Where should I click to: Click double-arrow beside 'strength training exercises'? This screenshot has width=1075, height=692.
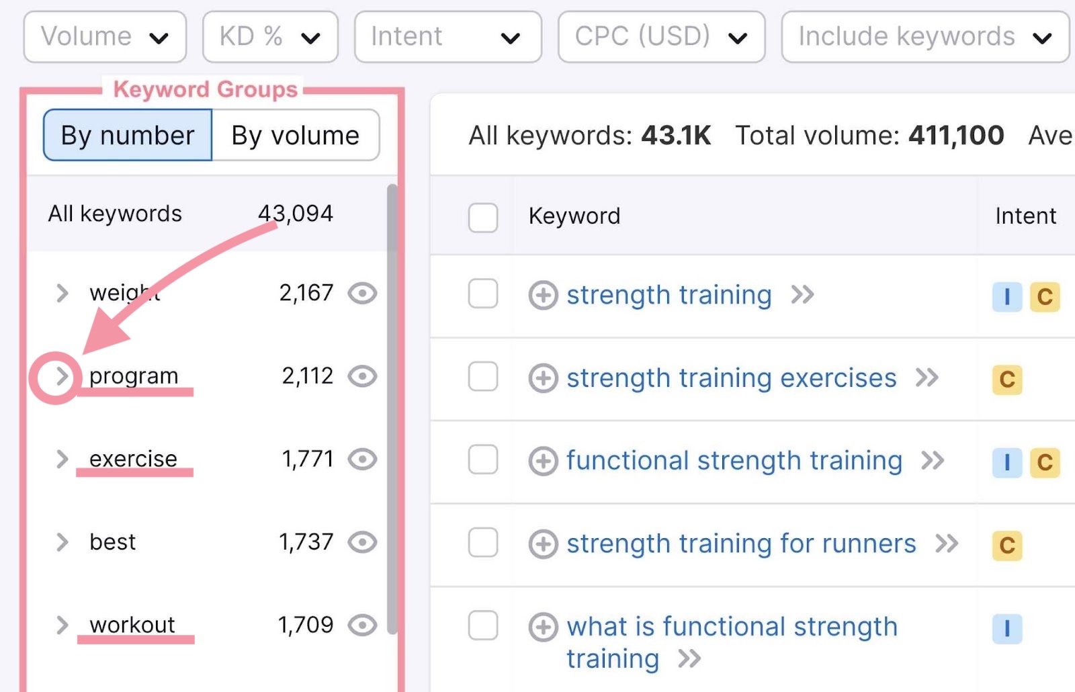point(927,378)
